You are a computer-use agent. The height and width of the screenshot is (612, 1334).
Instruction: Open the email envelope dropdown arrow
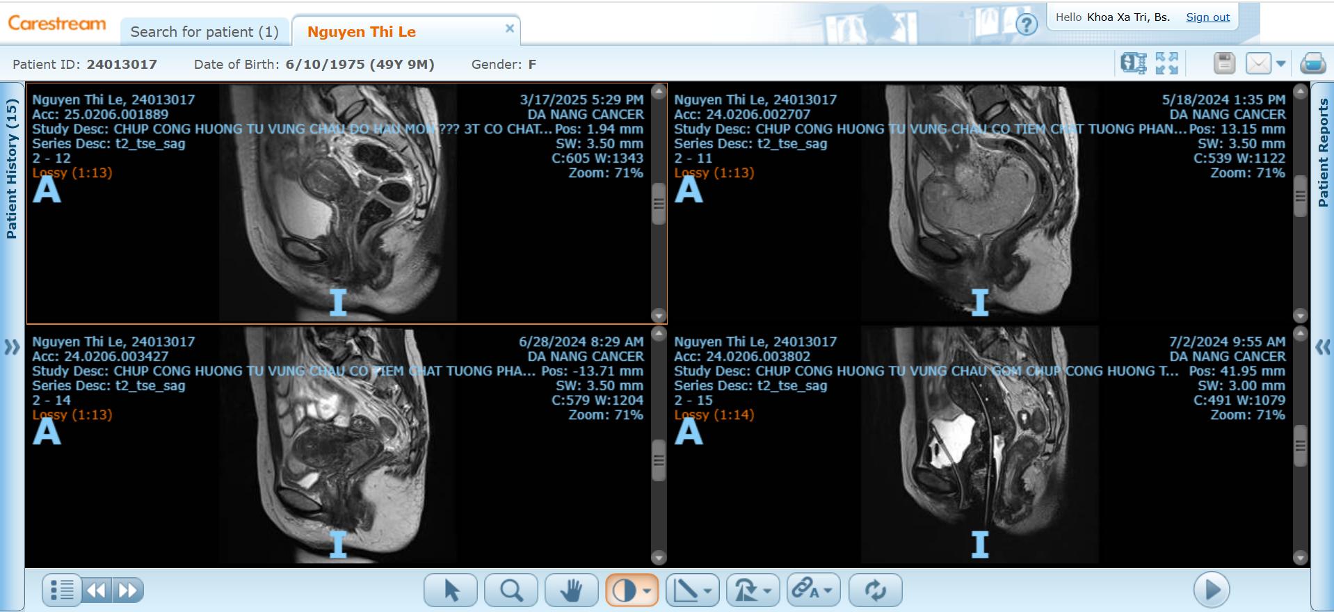tap(1280, 63)
